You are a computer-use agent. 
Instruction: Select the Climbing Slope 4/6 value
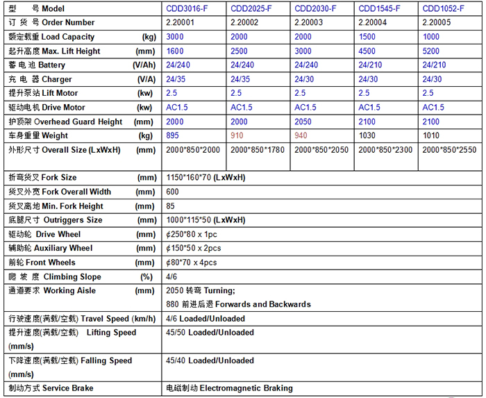point(173,276)
